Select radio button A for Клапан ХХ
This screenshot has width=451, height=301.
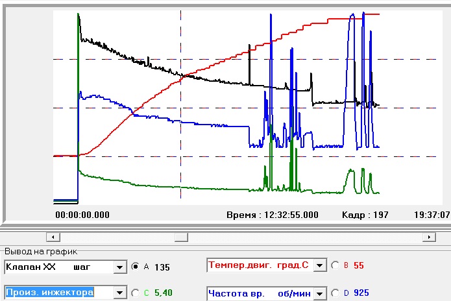coord(135,265)
